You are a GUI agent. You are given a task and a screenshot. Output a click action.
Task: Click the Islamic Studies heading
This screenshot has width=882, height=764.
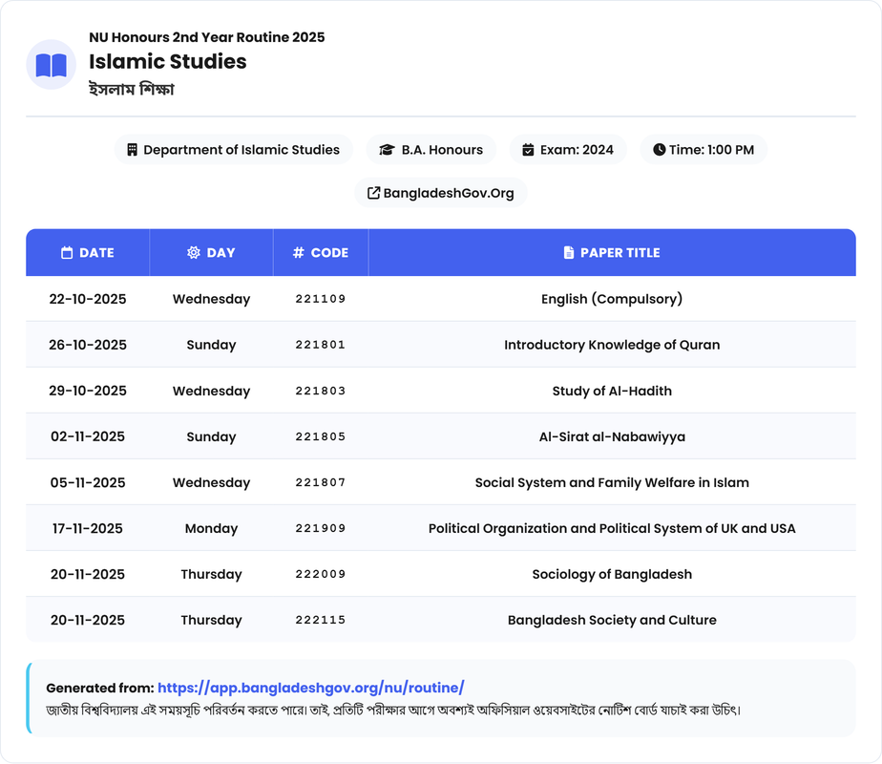(168, 61)
